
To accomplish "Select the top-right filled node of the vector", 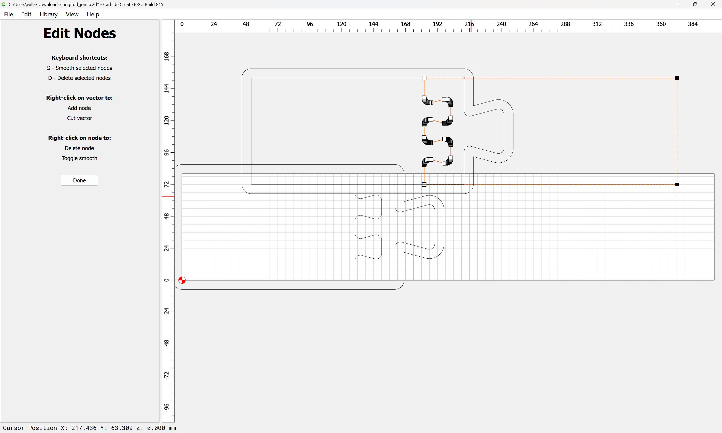I will (x=677, y=78).
